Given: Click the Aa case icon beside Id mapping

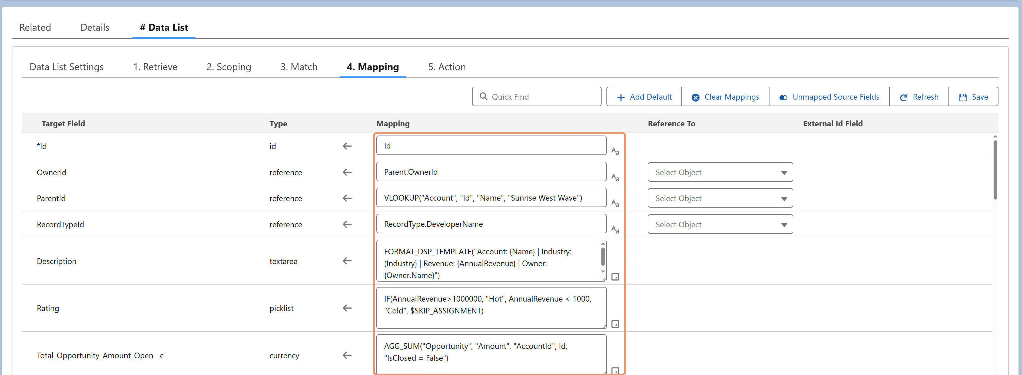Looking at the screenshot, I should point(615,151).
